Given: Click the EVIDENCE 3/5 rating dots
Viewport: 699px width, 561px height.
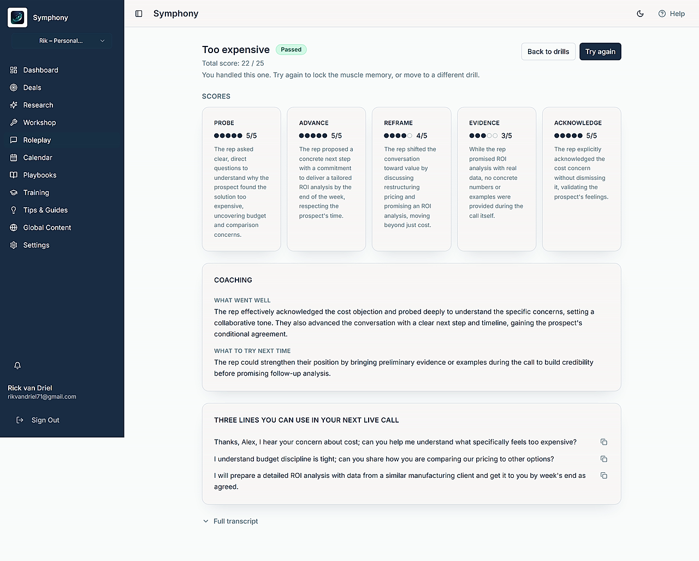Looking at the screenshot, I should pyautogui.click(x=483, y=136).
